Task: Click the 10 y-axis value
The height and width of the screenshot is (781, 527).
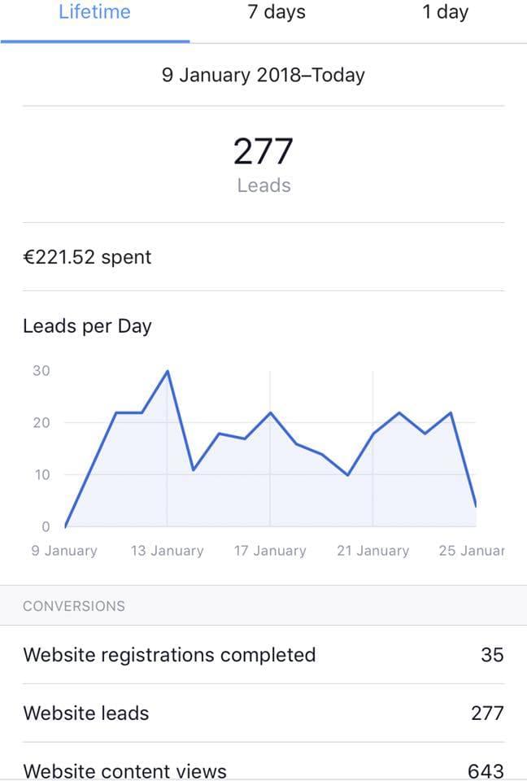Action: pyautogui.click(x=41, y=474)
